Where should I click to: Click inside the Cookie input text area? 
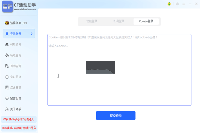click(x=119, y=70)
